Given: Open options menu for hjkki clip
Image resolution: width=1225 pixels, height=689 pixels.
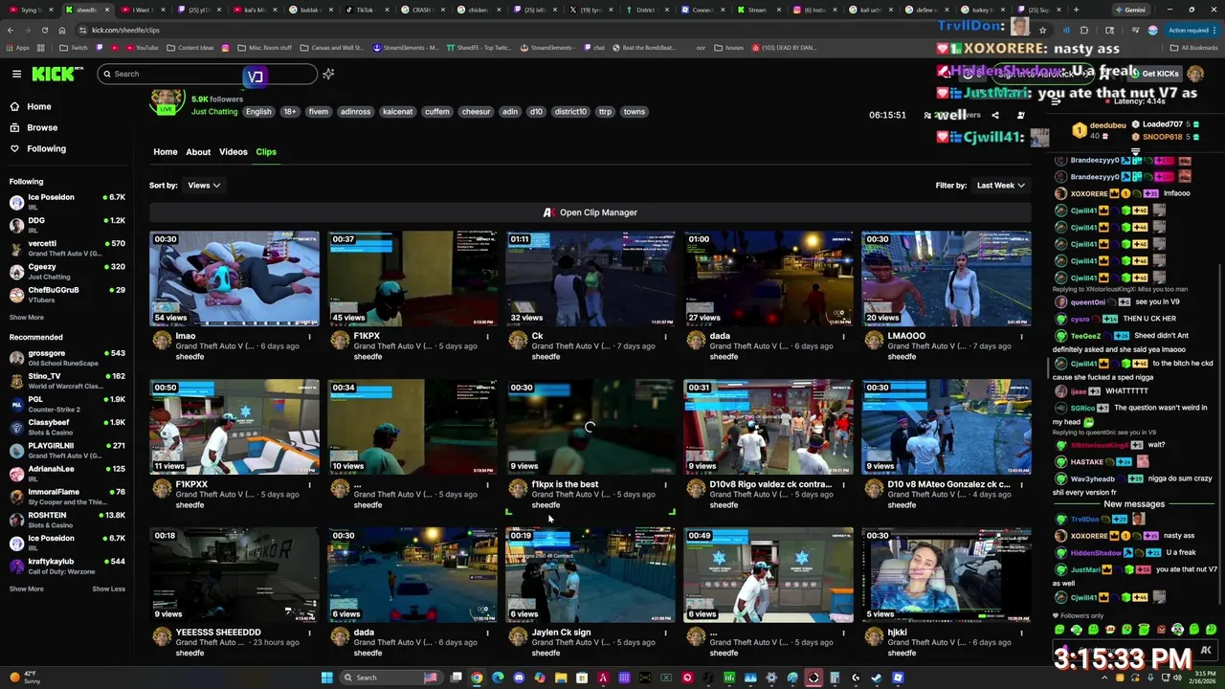Looking at the screenshot, I should (x=1021, y=633).
